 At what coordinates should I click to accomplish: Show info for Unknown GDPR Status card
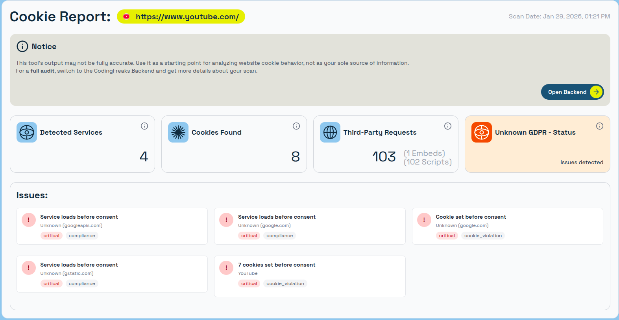tap(599, 126)
